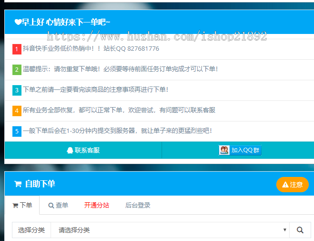Click the 选择分类 label box
This screenshot has height=241, width=314.
31,230
